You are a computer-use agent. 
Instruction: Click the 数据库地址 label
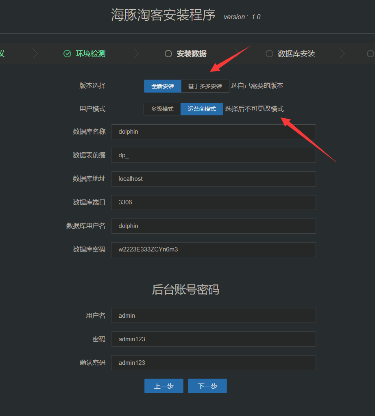89,179
